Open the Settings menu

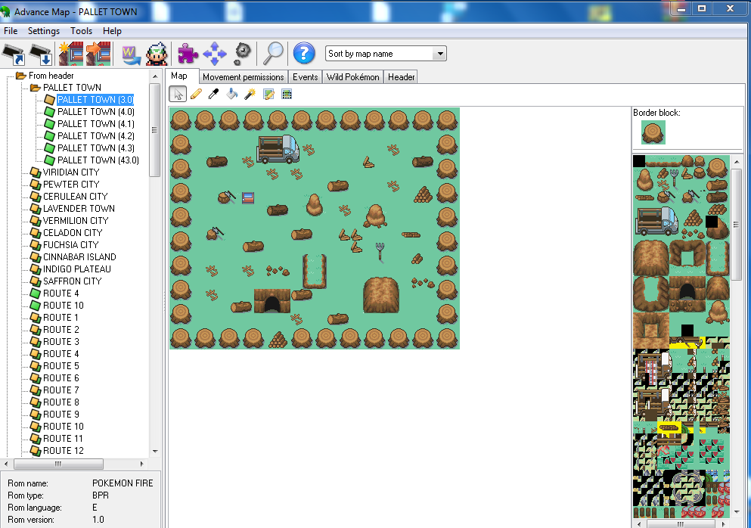44,31
